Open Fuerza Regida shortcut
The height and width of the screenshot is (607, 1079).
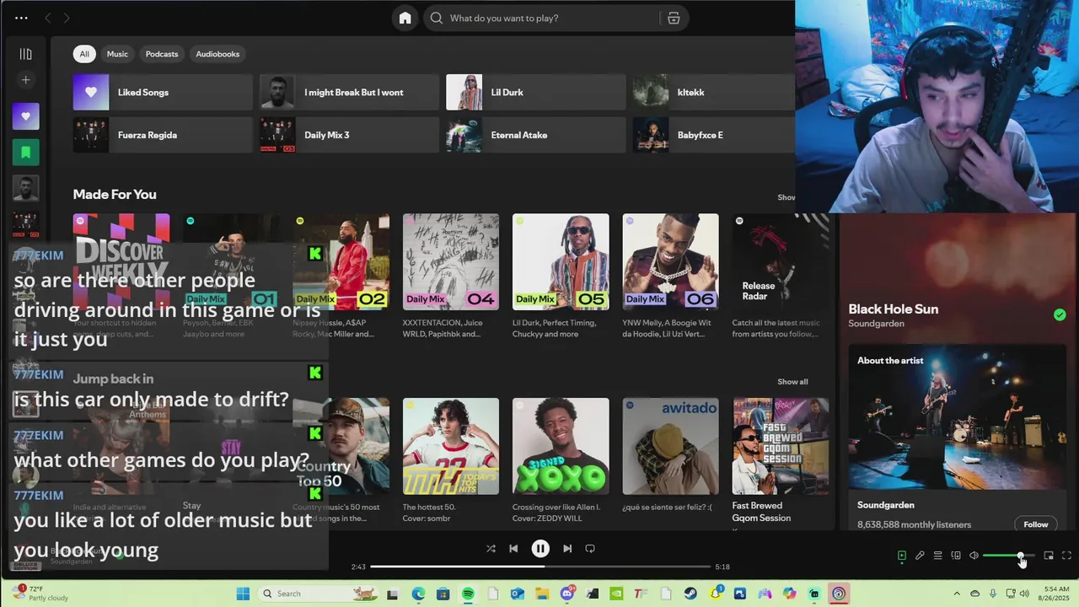(x=163, y=135)
